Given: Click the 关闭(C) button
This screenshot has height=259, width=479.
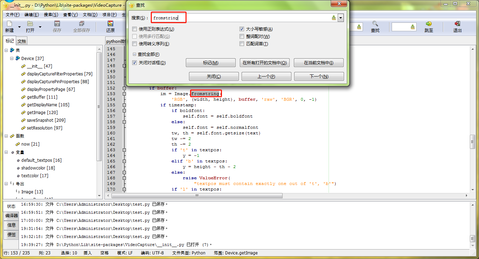Looking at the screenshot, I should point(214,77).
